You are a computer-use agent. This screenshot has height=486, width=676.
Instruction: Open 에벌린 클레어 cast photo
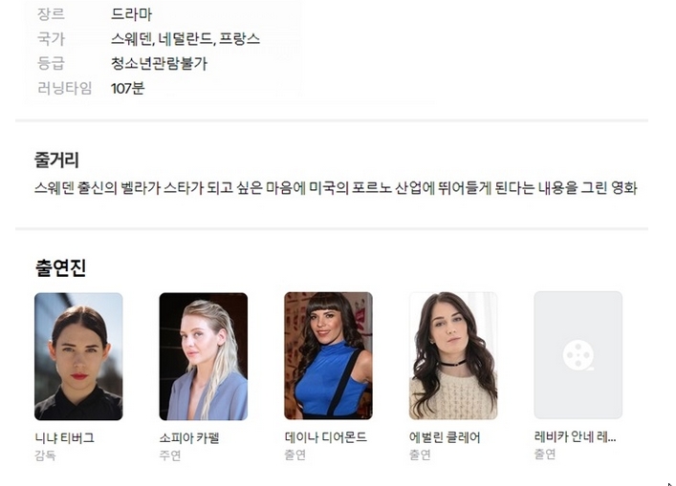453,355
